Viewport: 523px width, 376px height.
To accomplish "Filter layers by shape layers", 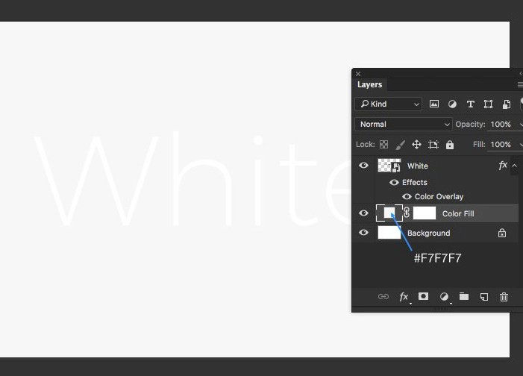I will (x=488, y=104).
